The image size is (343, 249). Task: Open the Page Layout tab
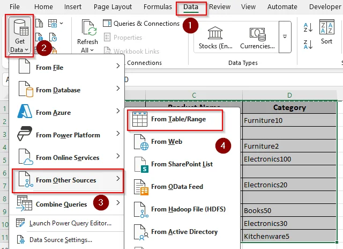pos(113,7)
